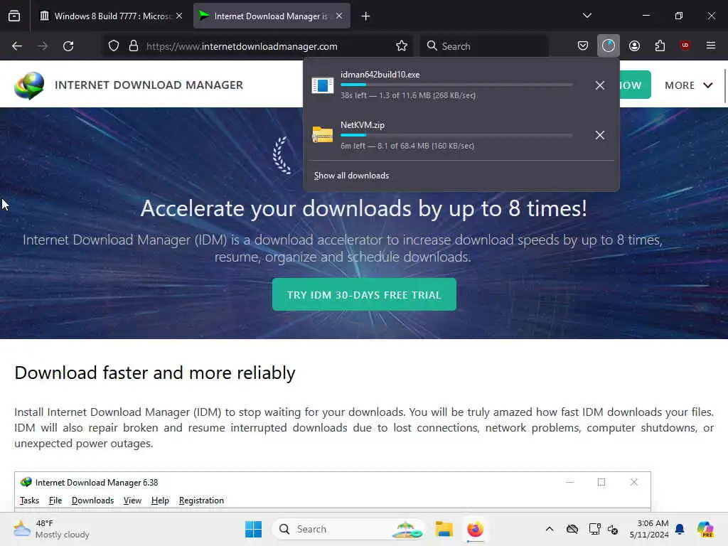
Task: Reload the current page
Action: coord(68,46)
